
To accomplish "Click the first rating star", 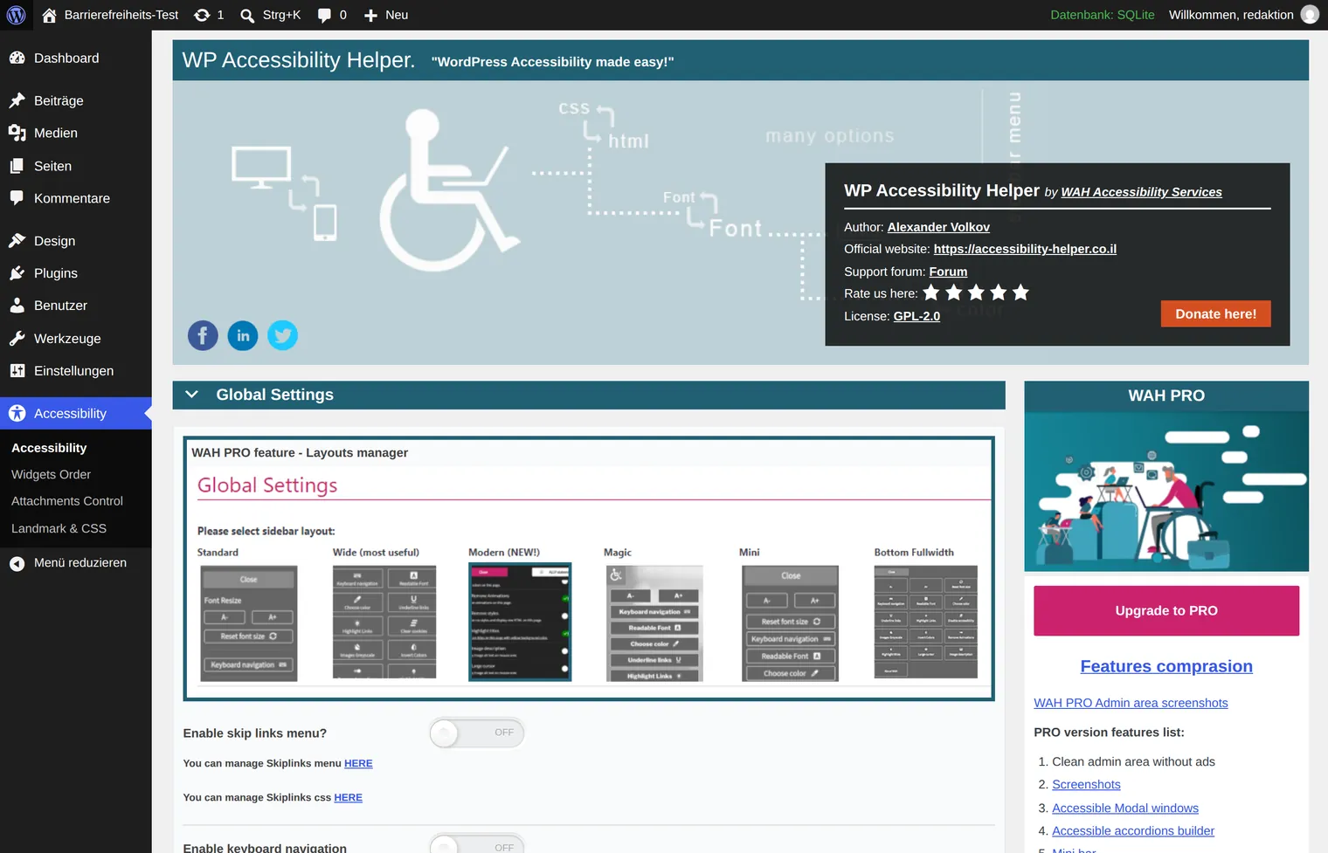I will tap(931, 292).
